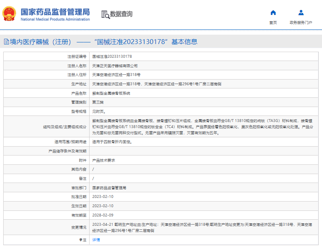Click the 备注 label
The image size is (322, 248).
click(x=83, y=179)
